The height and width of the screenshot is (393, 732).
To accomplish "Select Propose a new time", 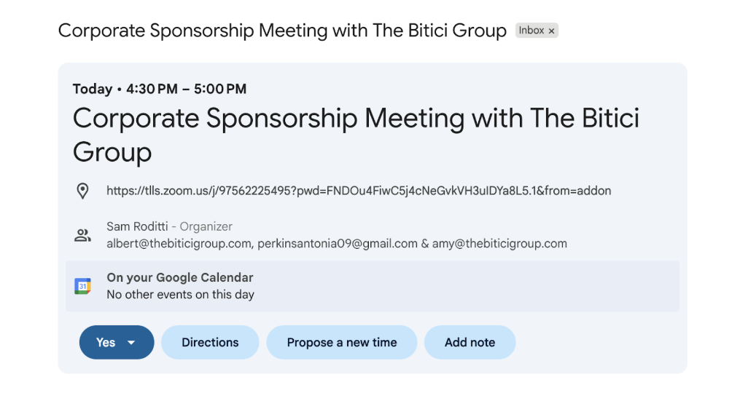I will tap(342, 343).
